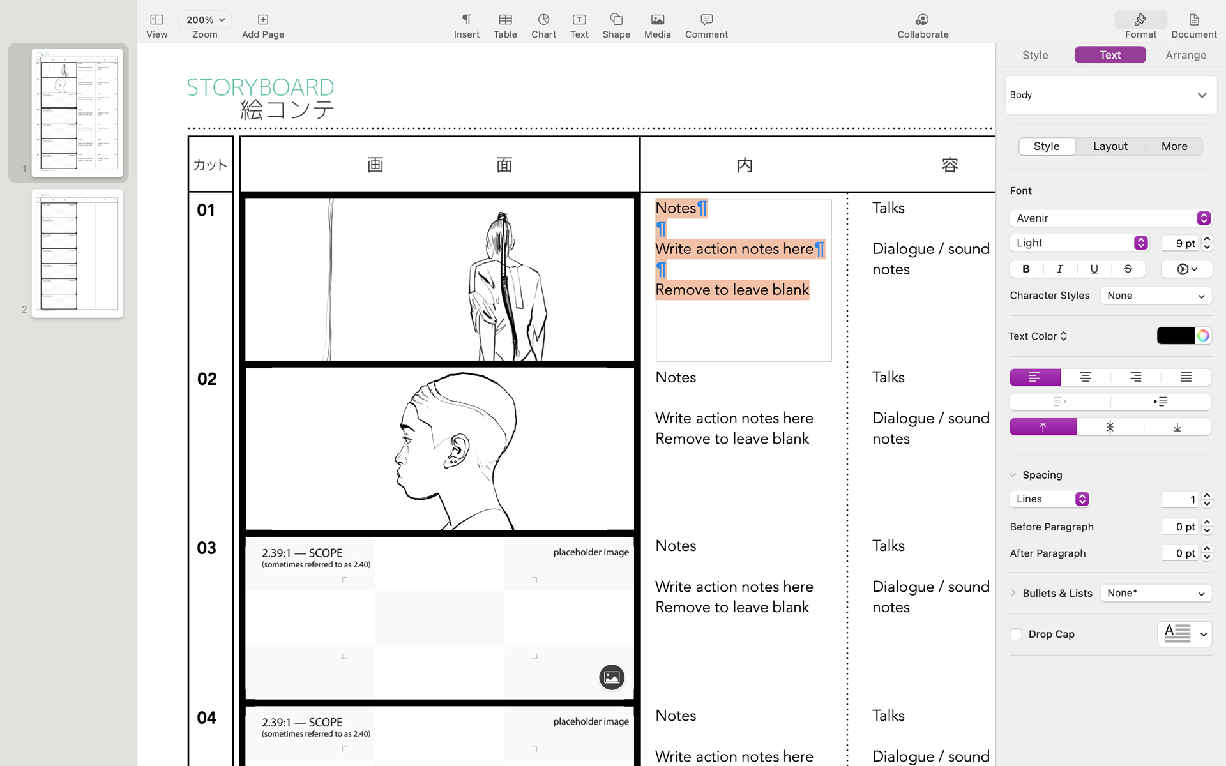Open advanced text options gear
Viewport: 1226px width, 766px height.
point(1186,269)
